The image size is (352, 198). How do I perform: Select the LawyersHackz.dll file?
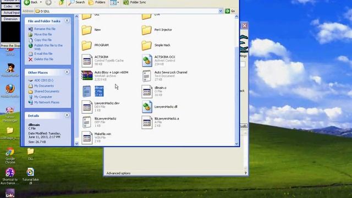point(159,107)
